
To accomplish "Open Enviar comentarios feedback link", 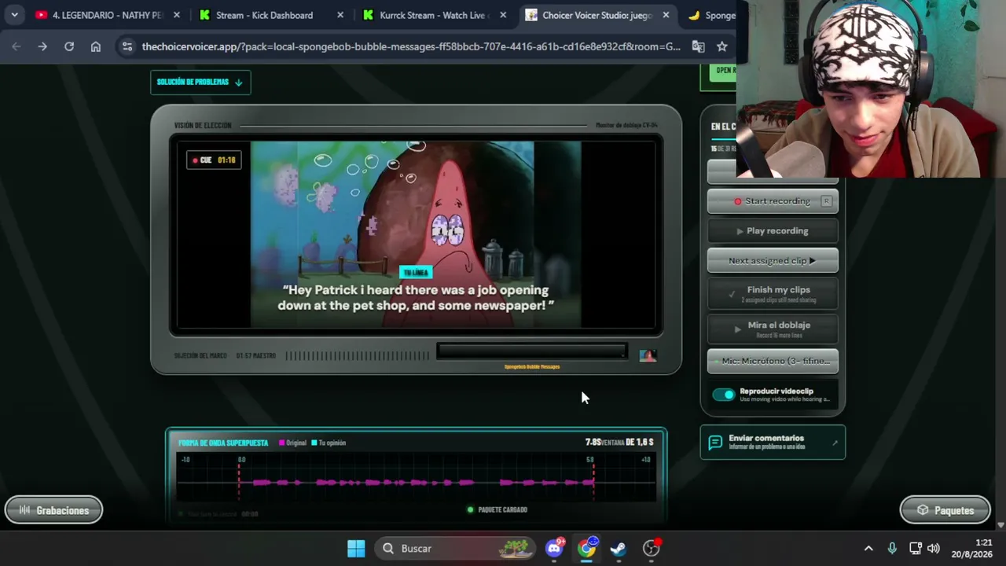I will click(773, 443).
